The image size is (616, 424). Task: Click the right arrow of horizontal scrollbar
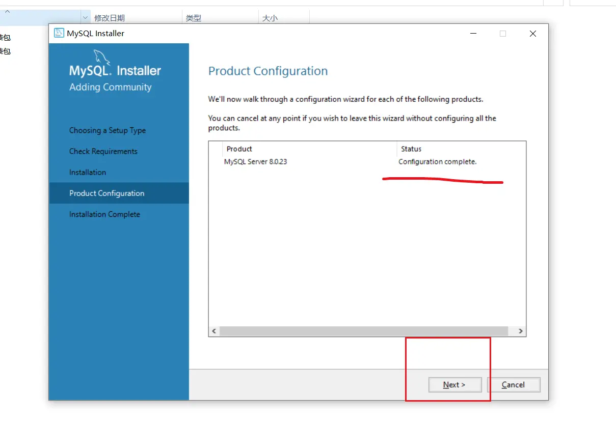coord(521,331)
